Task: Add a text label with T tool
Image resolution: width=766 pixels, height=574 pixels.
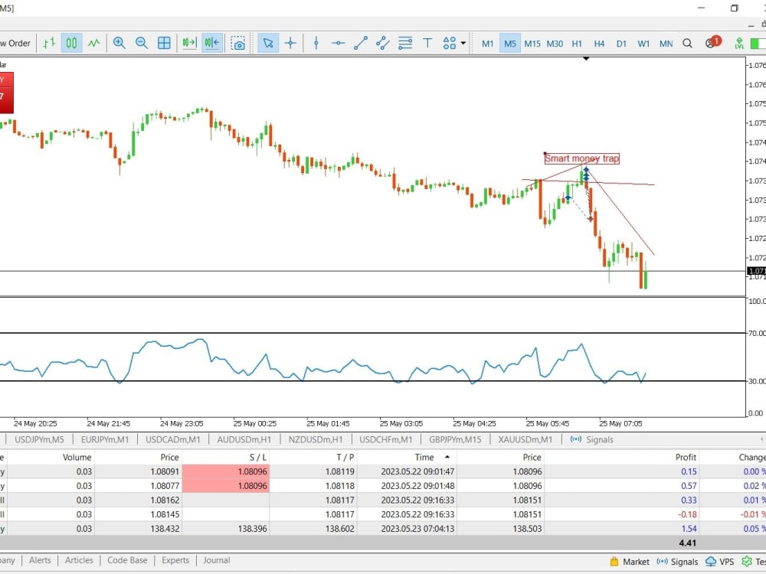Action: (x=427, y=43)
